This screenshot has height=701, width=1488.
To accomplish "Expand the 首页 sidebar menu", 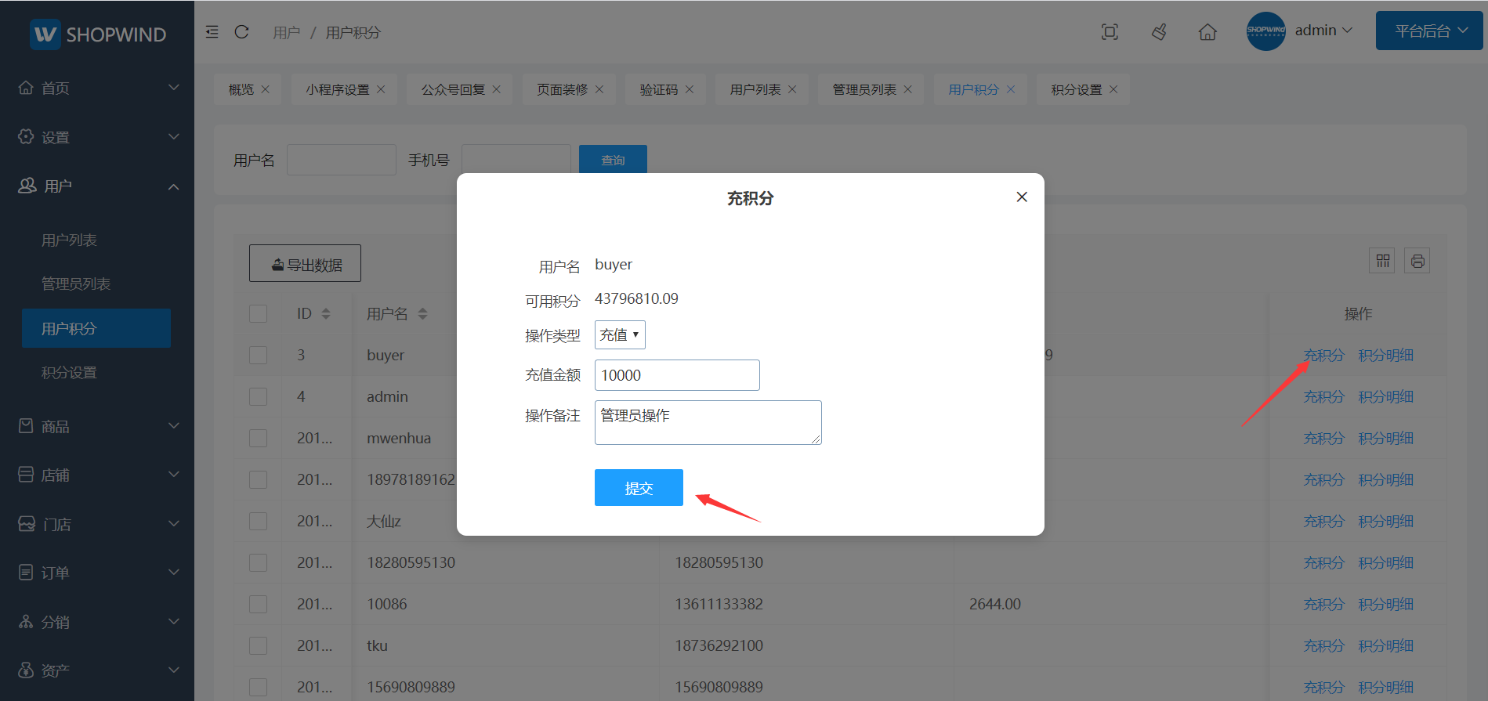I will click(x=174, y=88).
